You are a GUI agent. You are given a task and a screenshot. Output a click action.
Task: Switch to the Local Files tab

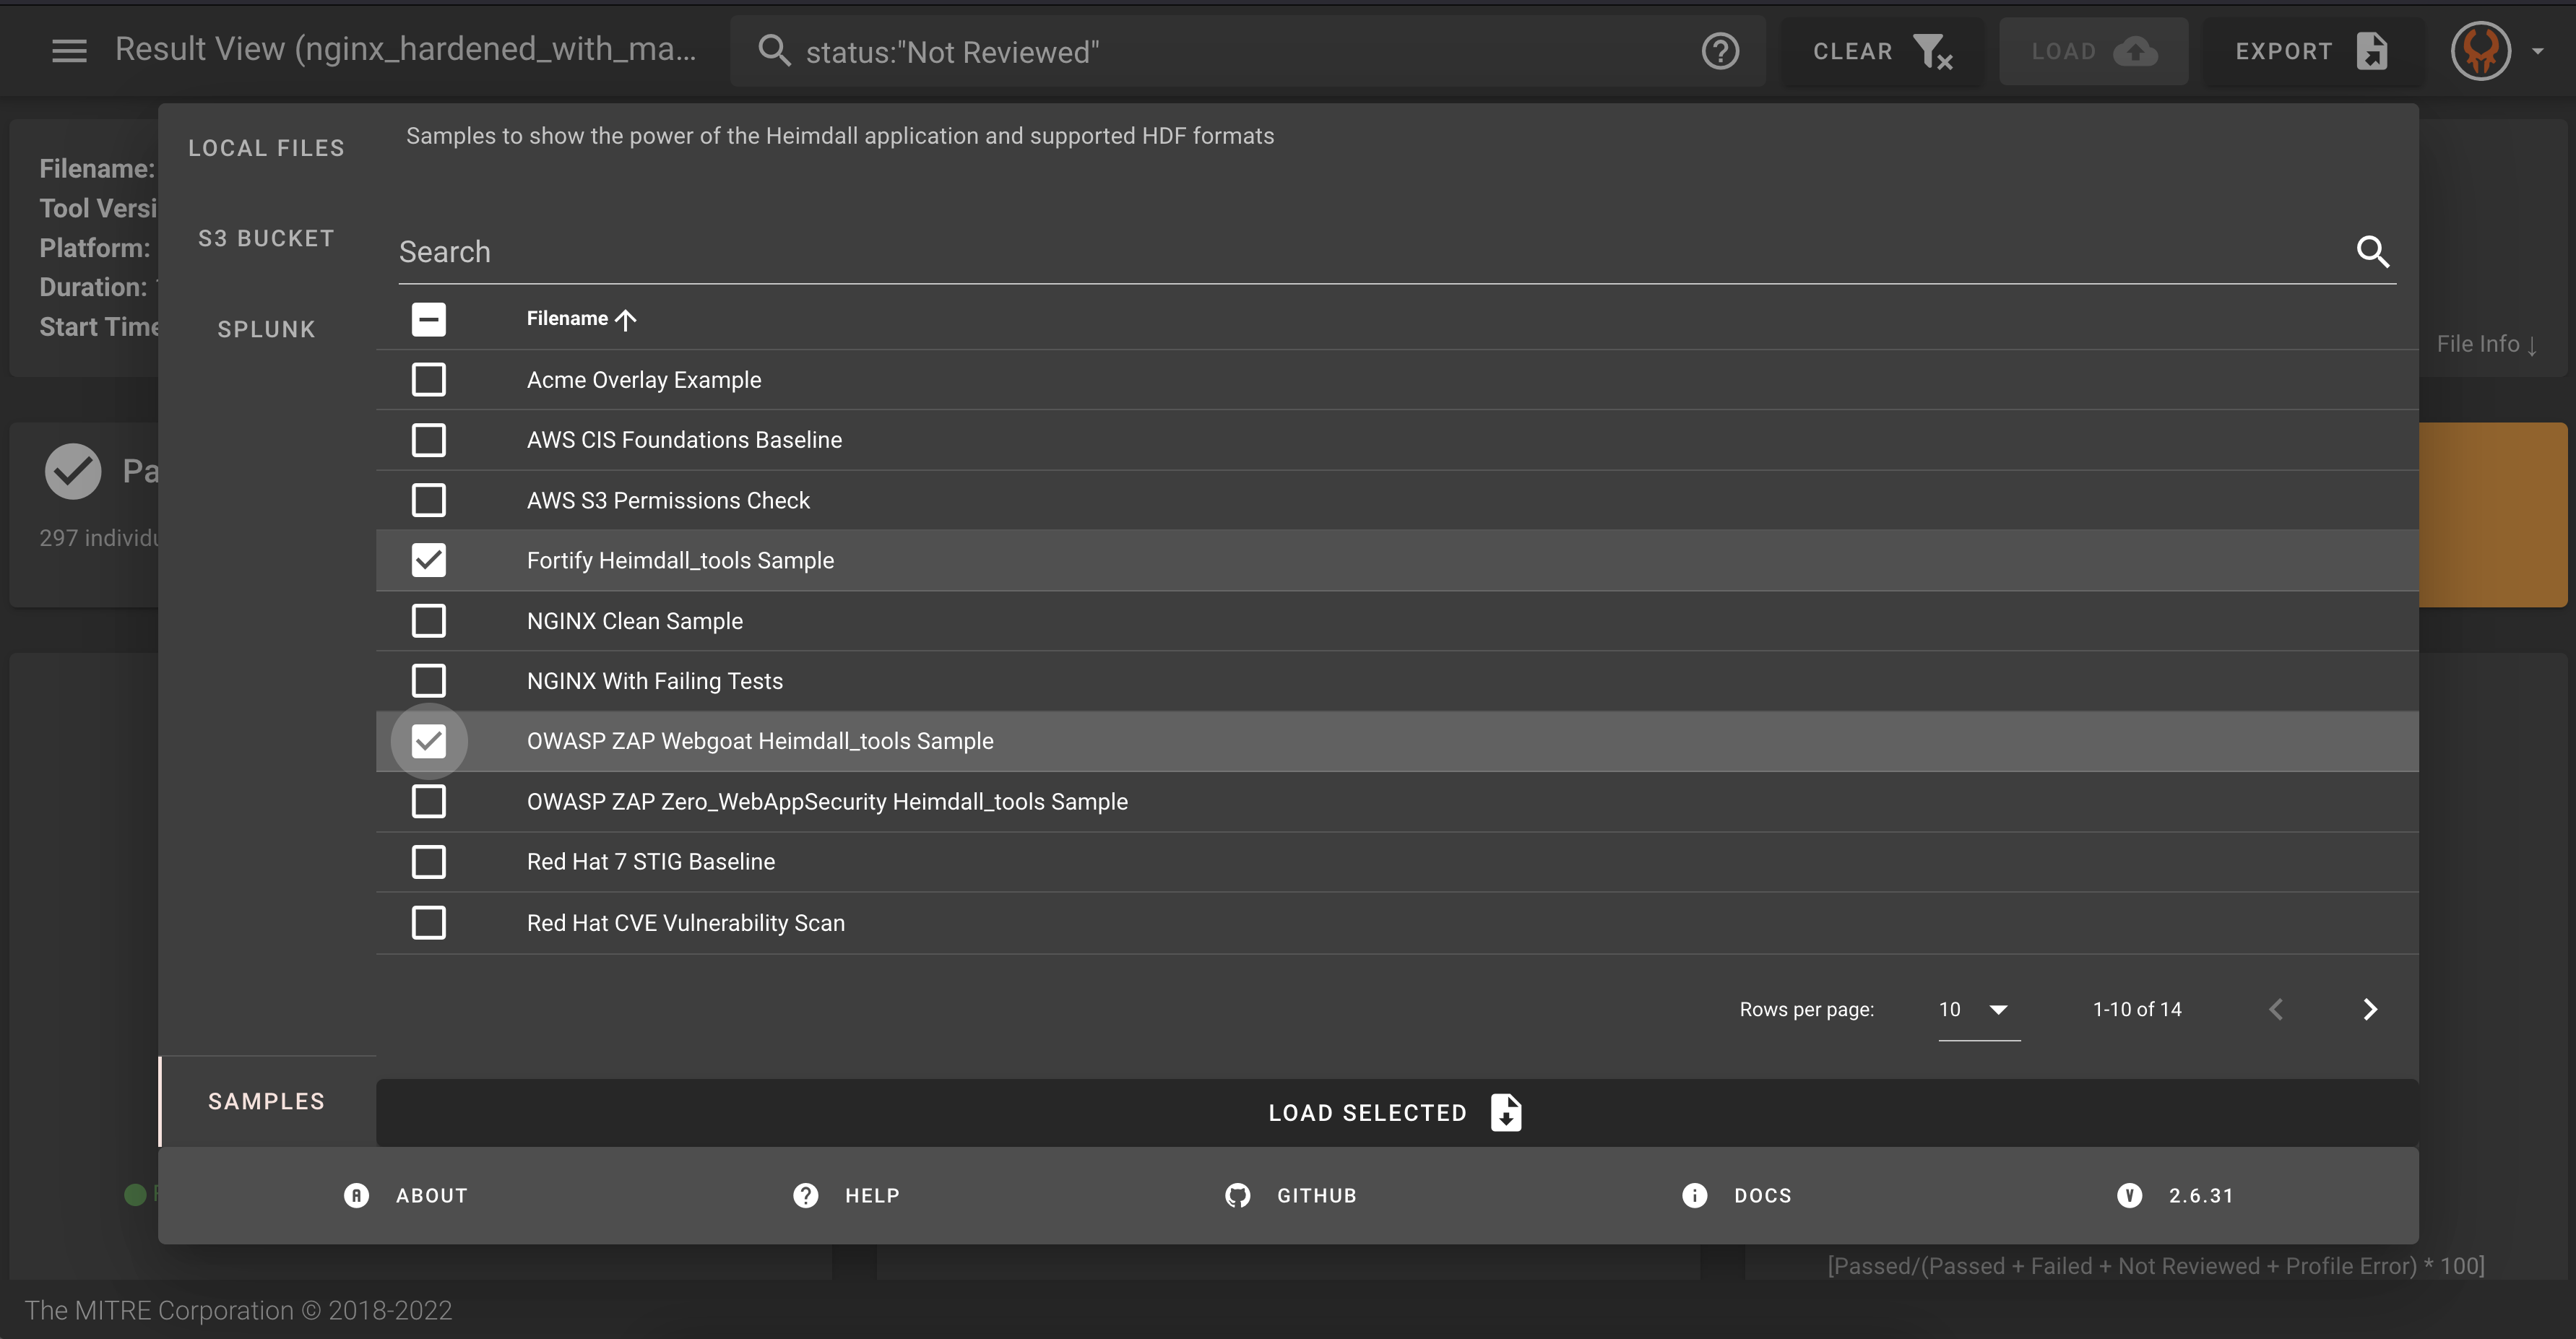point(266,148)
